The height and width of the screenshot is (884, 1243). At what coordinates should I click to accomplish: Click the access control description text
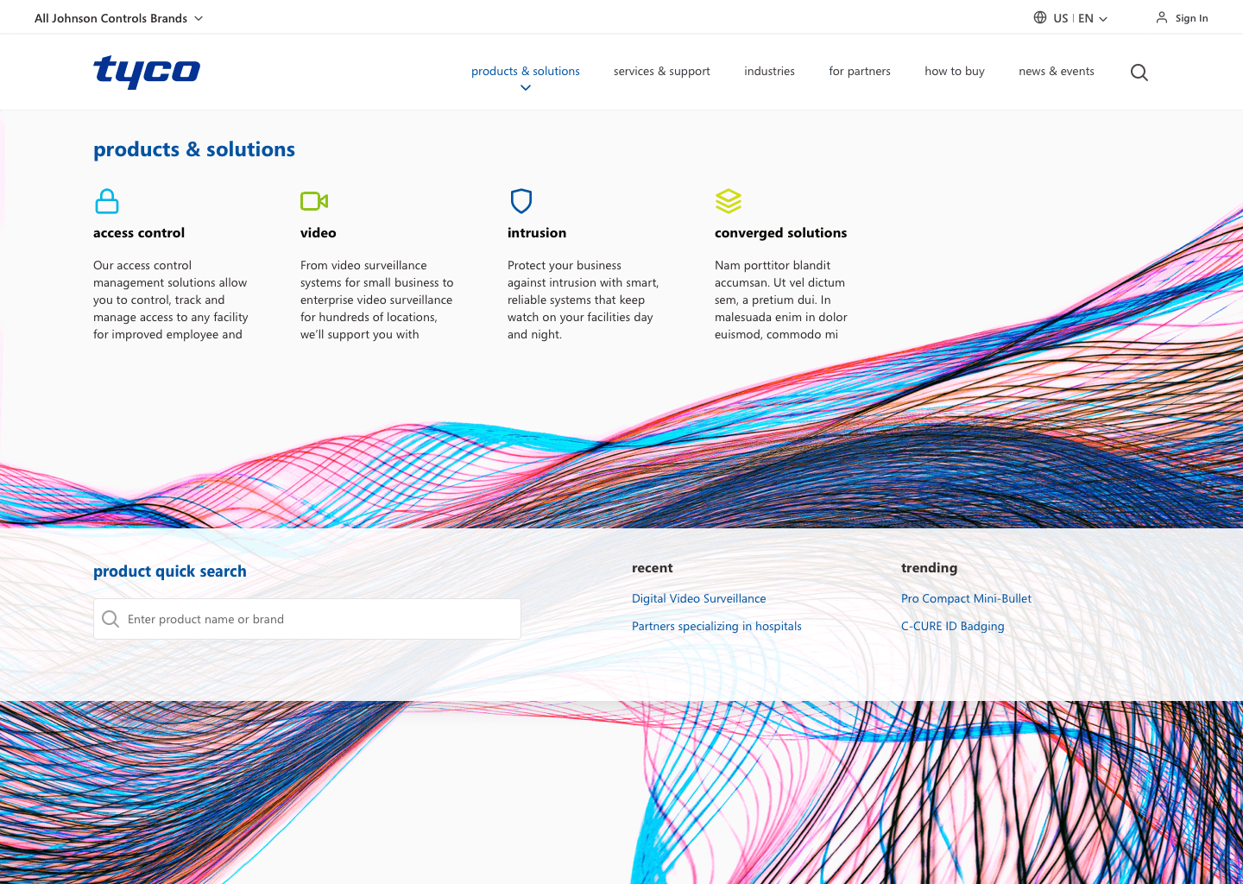171,300
